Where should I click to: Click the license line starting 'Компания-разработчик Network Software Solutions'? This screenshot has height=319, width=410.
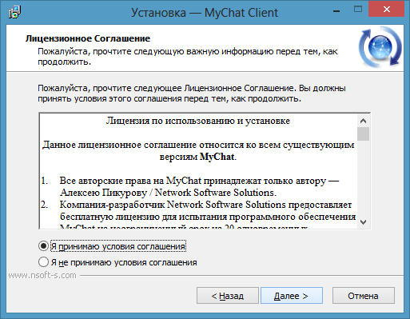tap(205, 205)
